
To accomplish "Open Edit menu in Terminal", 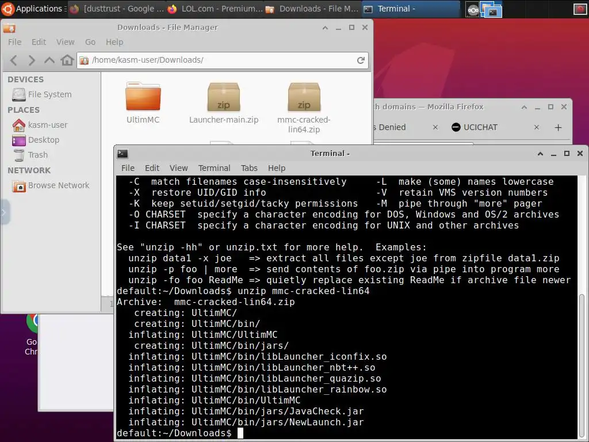I will 152,168.
